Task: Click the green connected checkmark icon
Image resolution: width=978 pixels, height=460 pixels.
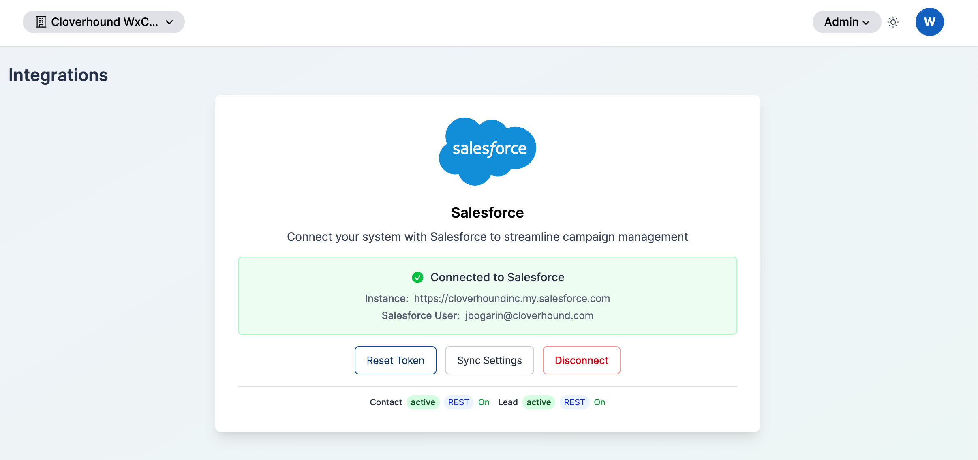Action: [x=417, y=277]
